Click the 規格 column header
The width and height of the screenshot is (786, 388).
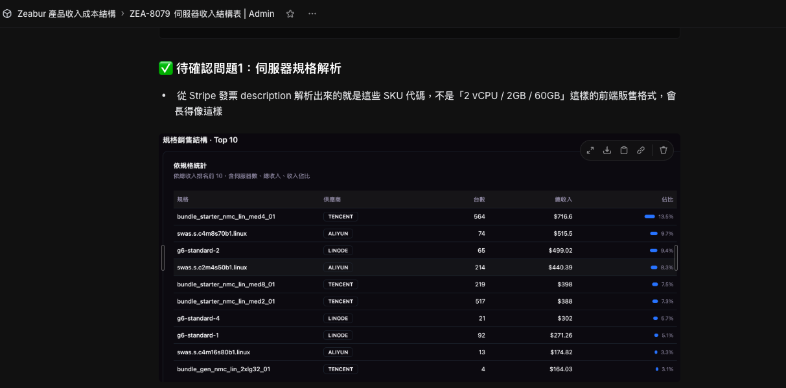181,199
